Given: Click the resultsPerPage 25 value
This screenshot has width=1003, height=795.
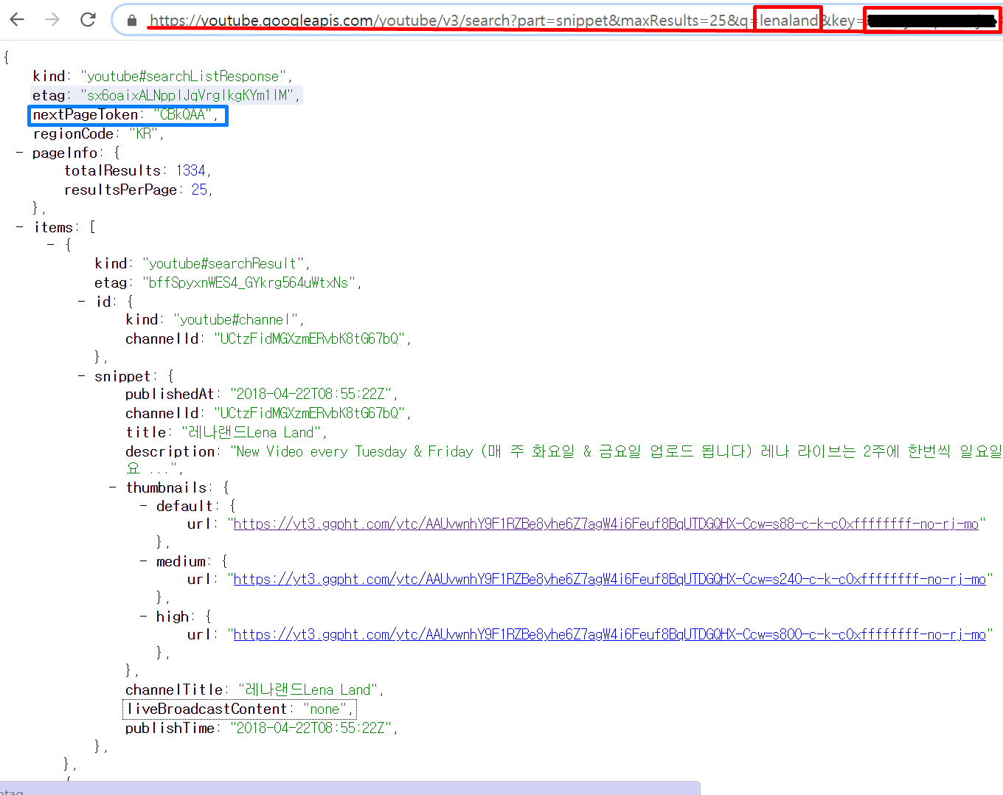Looking at the screenshot, I should click(199, 190).
